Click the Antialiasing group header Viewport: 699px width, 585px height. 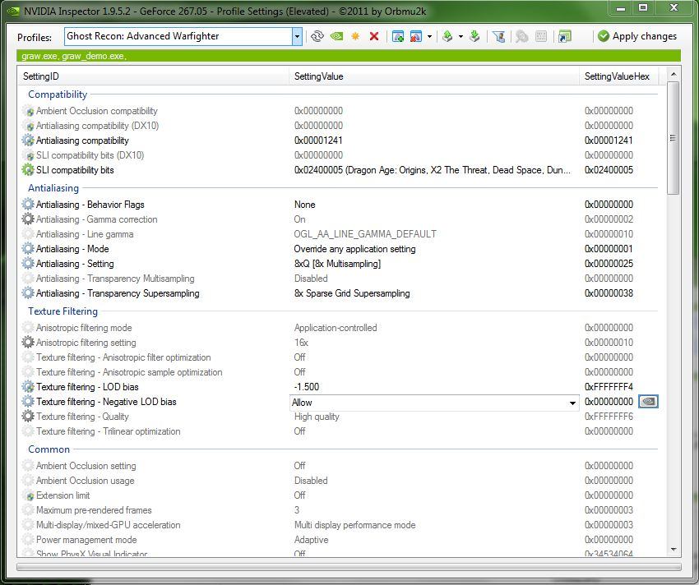(x=53, y=188)
